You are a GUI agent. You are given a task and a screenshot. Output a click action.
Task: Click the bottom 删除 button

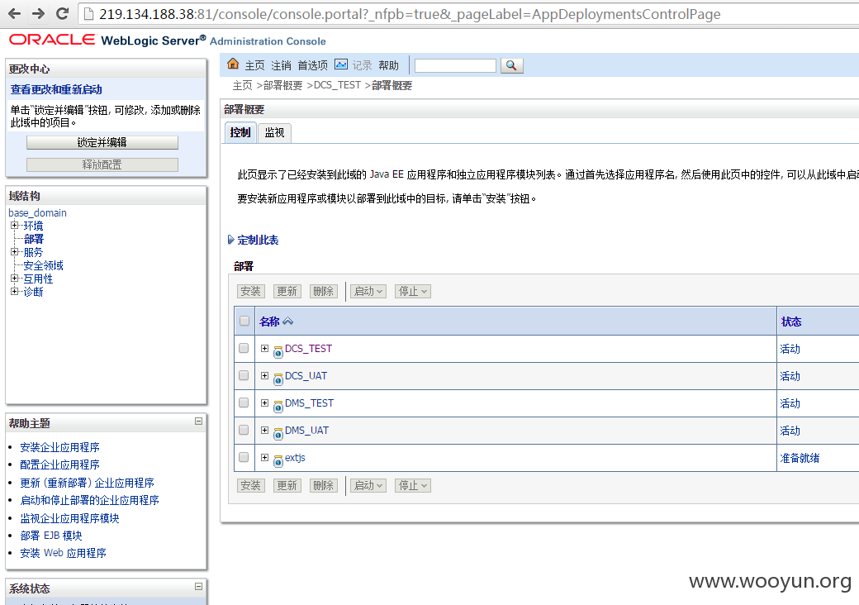(323, 485)
